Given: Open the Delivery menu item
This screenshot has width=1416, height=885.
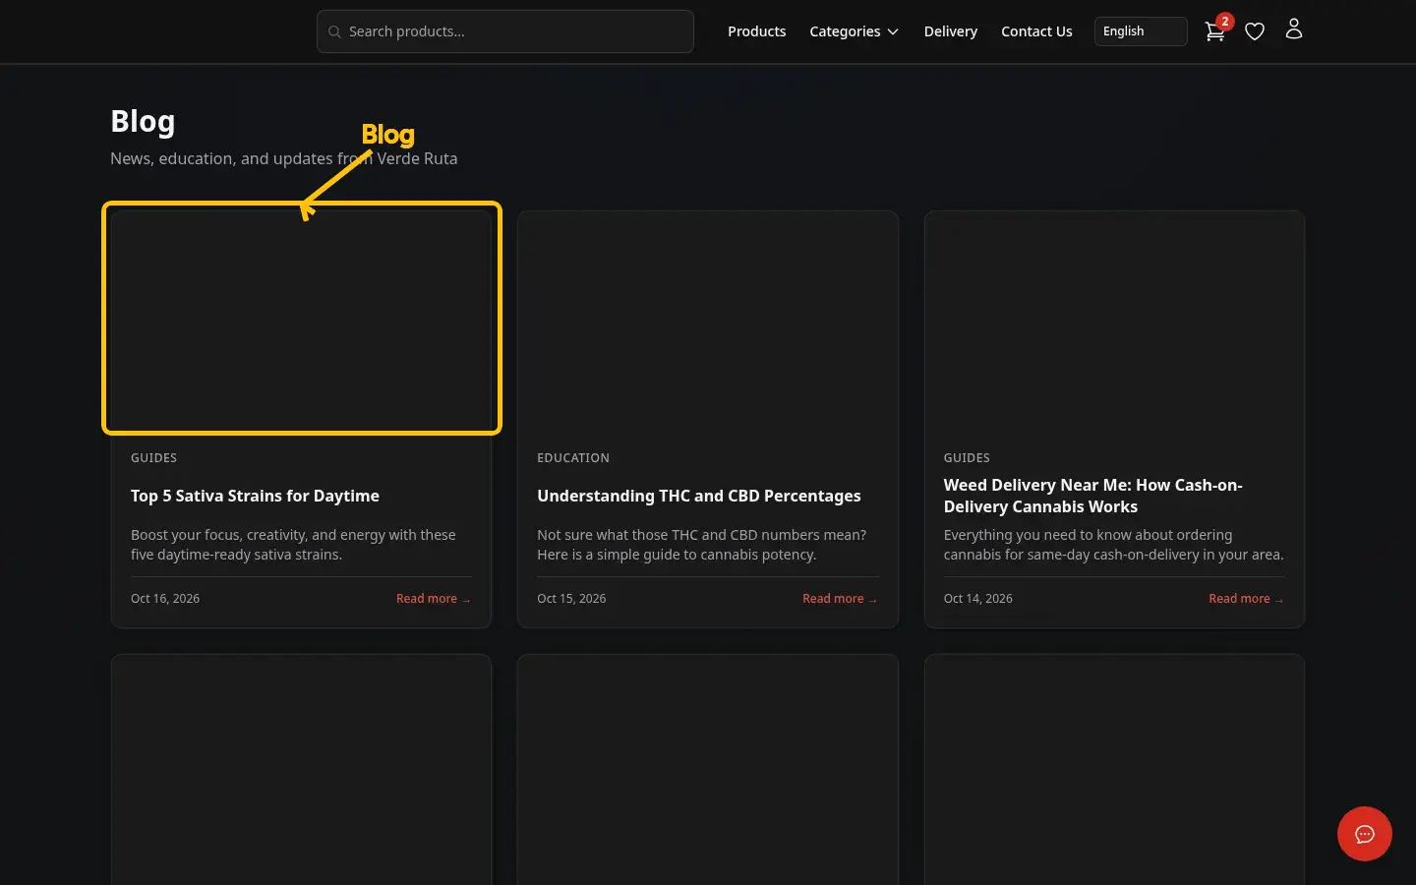Looking at the screenshot, I should (951, 31).
